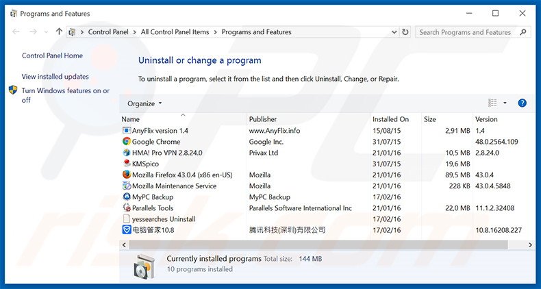Select the Mozilla Firefox icon in list

[x=126, y=175]
